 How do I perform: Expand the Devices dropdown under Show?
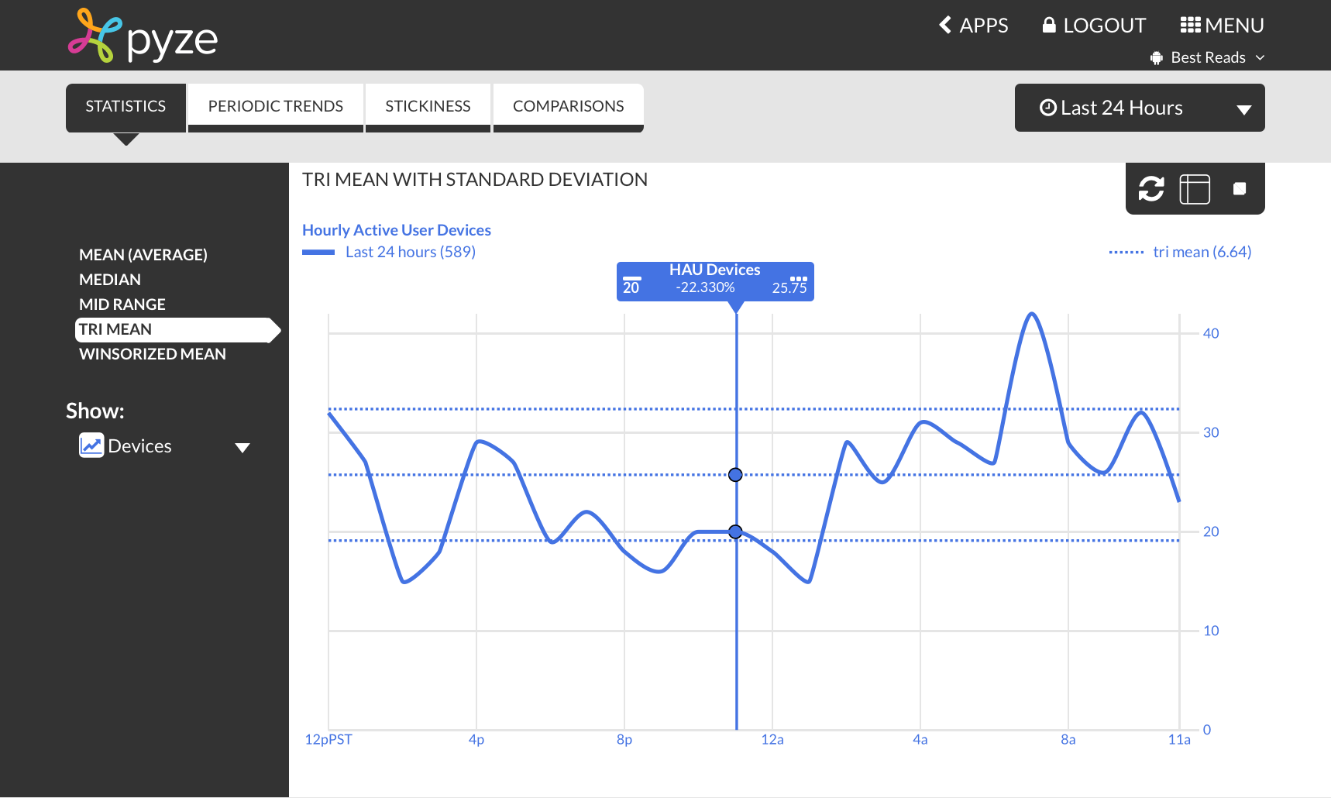point(242,447)
